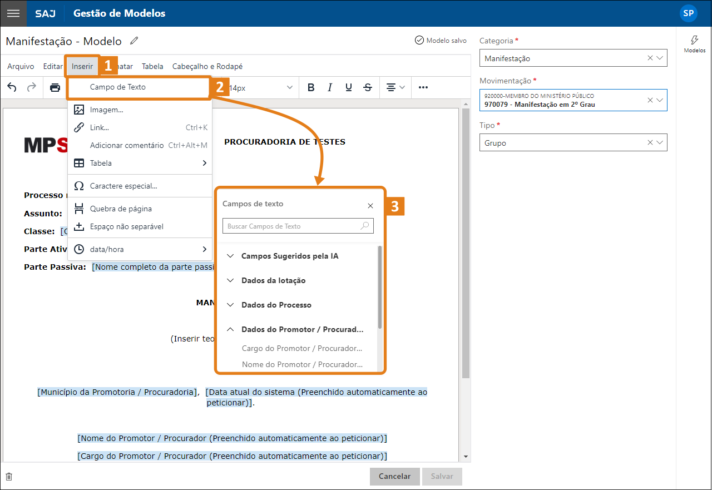Open the Modelos lightning side panel
The width and height of the screenshot is (712, 490).
tap(694, 43)
